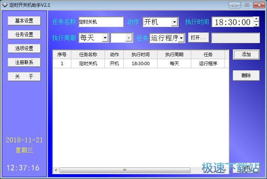Click the 任务 column header

click(208, 55)
